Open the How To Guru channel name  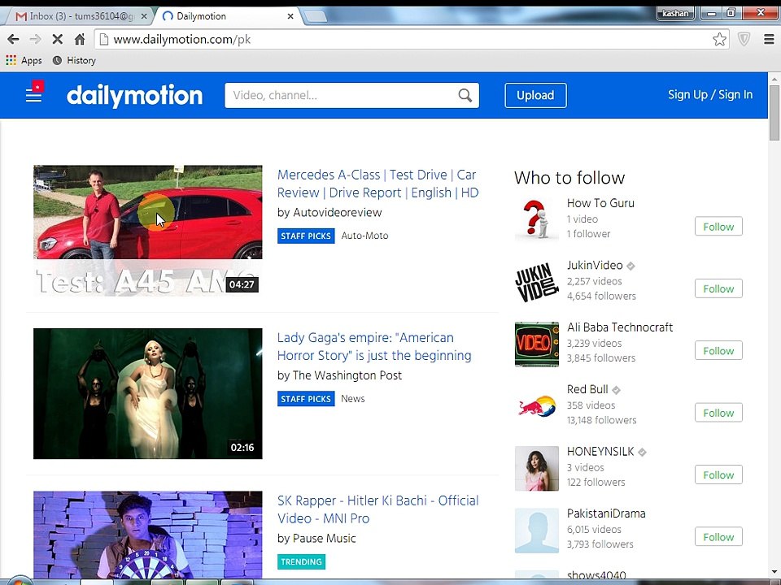point(600,203)
